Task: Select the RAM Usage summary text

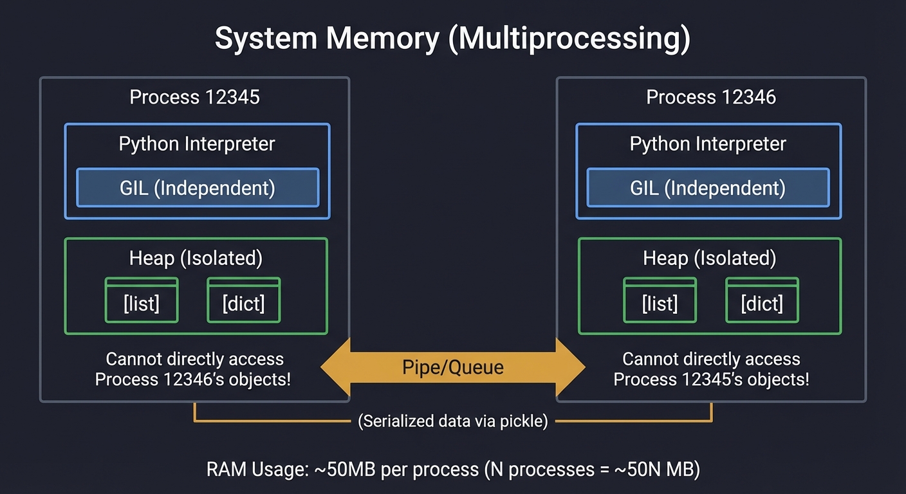Action: coord(453,470)
